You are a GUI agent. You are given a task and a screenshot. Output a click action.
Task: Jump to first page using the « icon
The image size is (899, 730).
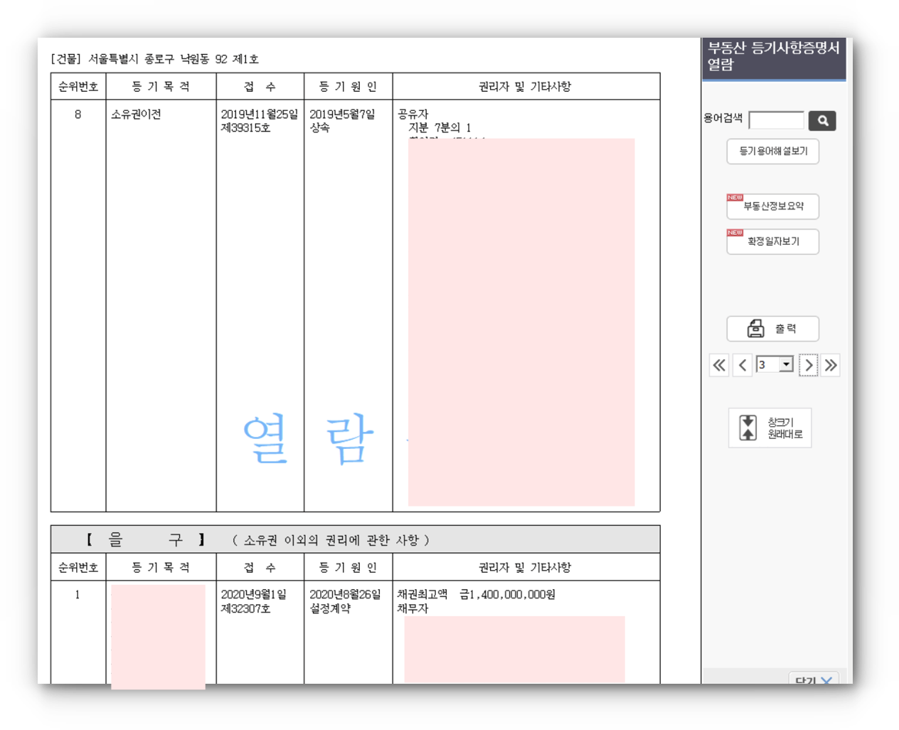point(718,365)
